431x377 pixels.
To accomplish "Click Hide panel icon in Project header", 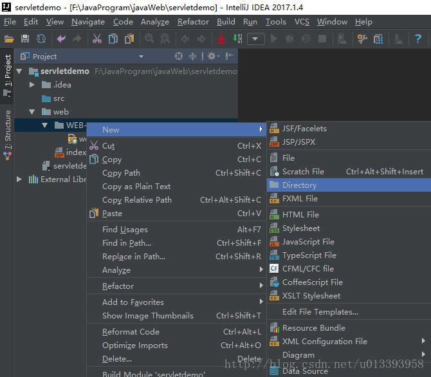I will pyautogui.click(x=229, y=56).
